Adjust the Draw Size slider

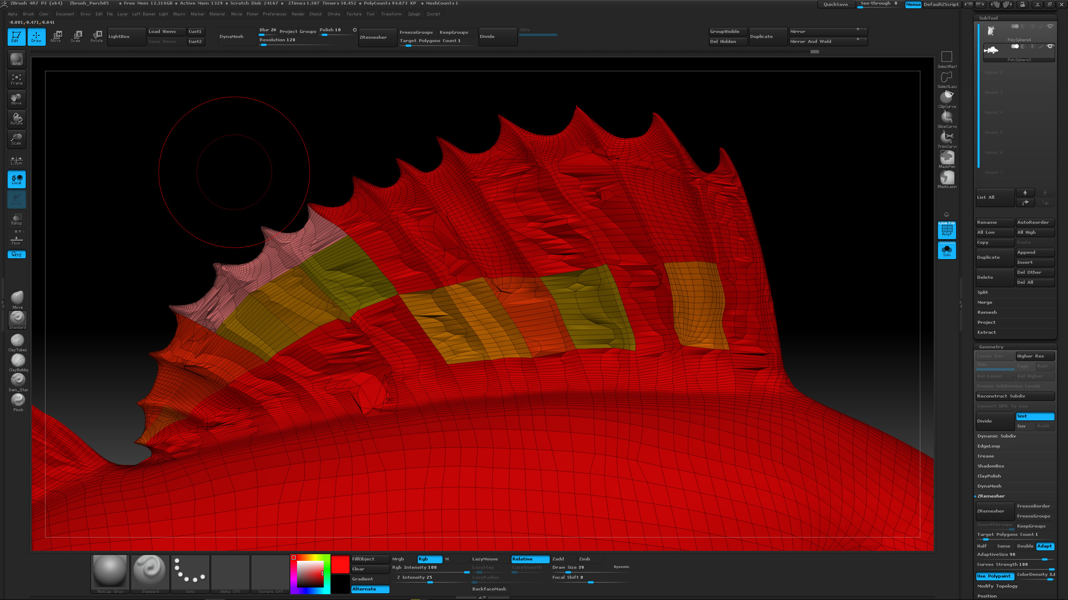[x=590, y=569]
